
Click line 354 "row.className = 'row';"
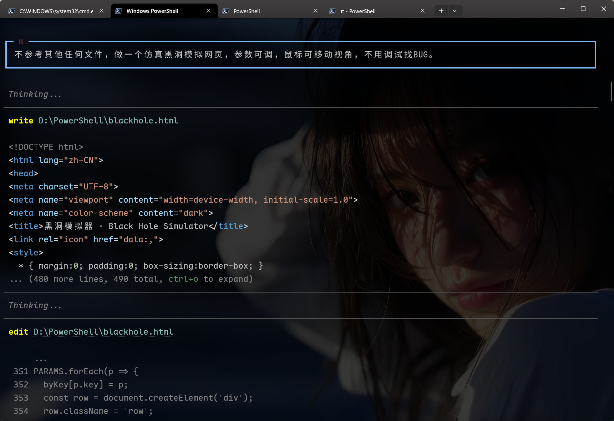(x=83, y=411)
